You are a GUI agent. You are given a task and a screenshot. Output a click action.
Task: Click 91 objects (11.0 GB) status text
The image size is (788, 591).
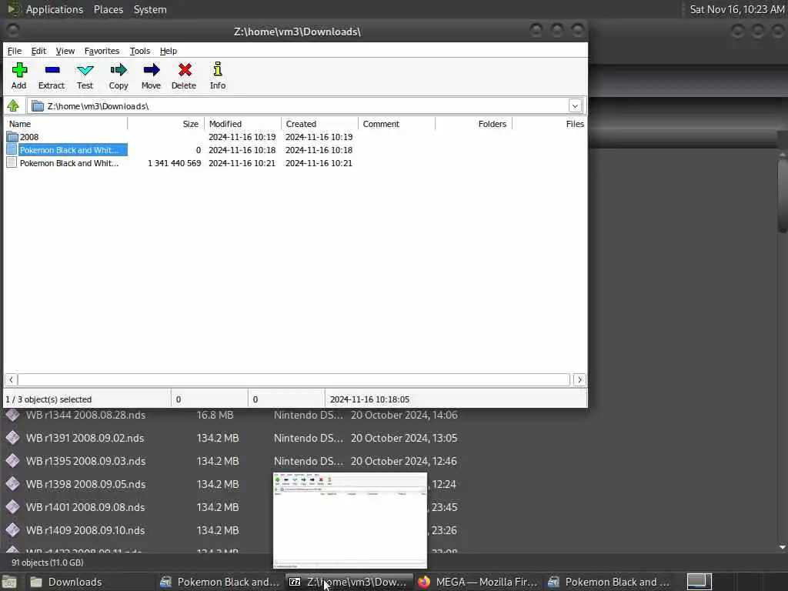48,563
